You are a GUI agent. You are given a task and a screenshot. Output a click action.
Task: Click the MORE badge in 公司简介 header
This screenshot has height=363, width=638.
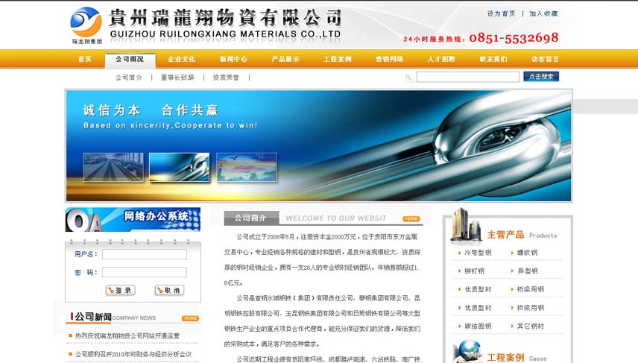(411, 218)
